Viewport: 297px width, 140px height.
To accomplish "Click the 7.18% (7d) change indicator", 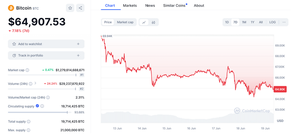I will click(x=19, y=31).
